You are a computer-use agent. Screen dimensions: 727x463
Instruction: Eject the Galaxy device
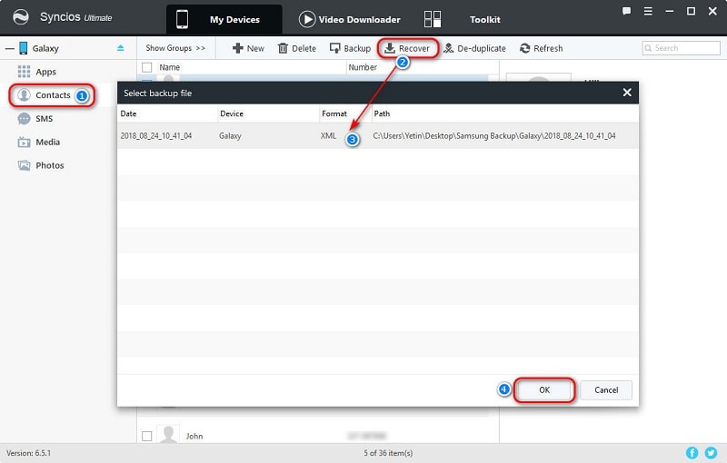coord(121,48)
